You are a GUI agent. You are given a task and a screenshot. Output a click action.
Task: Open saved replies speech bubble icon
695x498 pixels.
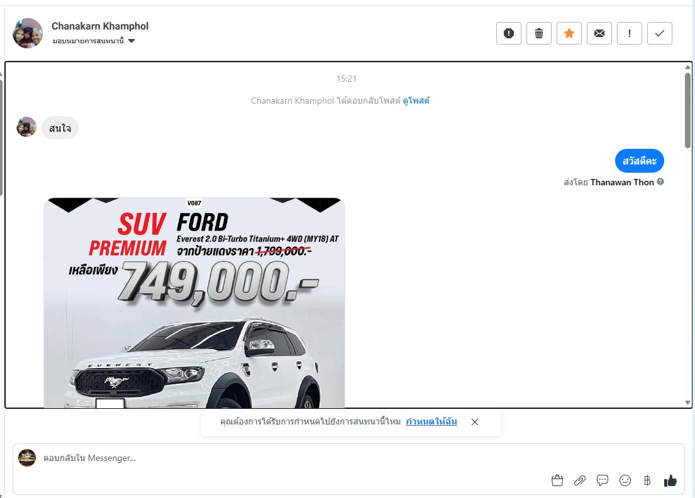[x=603, y=480]
